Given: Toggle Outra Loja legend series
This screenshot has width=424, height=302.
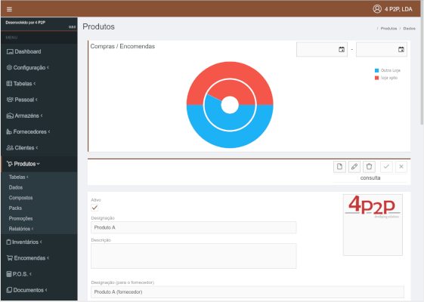Looking at the screenshot, I should 387,70.
